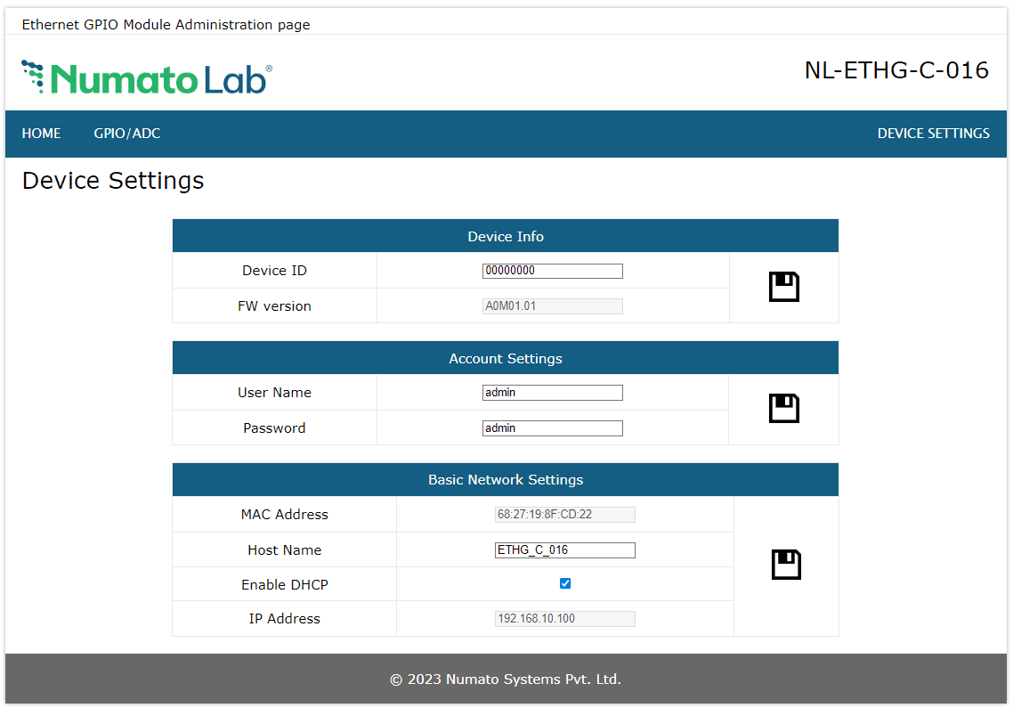Click the Numato Lab logo

[147, 78]
